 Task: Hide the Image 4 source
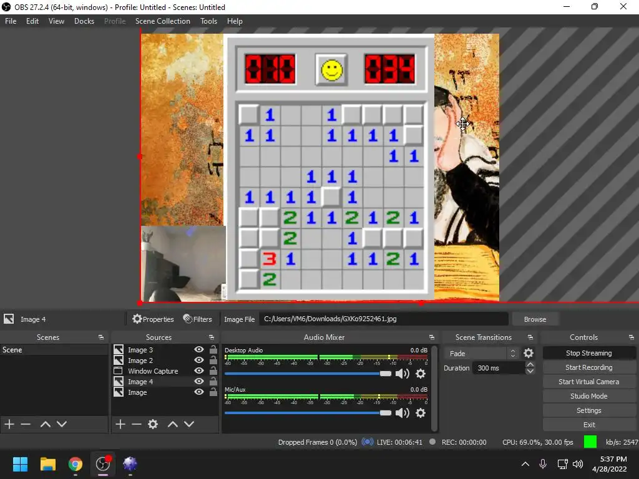[199, 381]
